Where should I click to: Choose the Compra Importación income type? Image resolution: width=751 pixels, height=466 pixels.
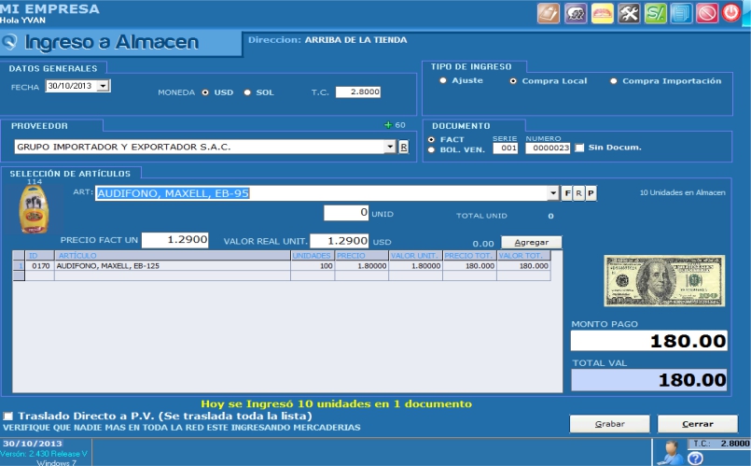[613, 81]
